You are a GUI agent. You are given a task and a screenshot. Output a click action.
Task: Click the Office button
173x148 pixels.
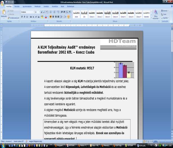click(x=2, y=3)
